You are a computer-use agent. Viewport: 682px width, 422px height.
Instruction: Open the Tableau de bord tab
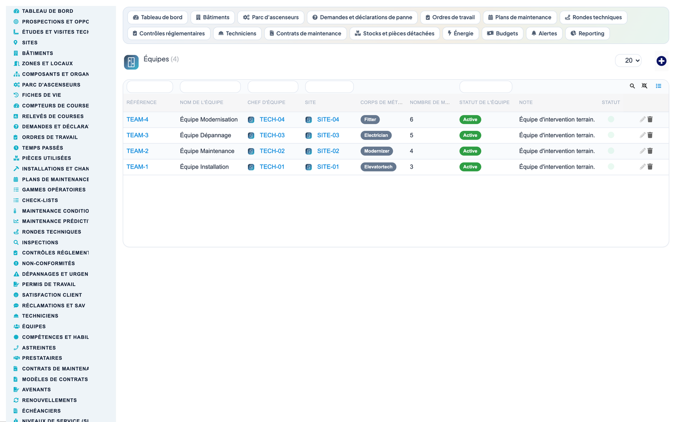point(158,17)
